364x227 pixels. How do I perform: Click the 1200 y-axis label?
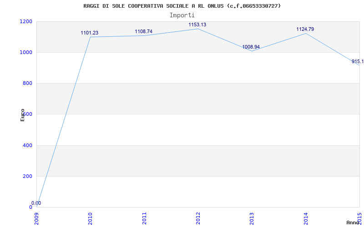coord(26,21)
